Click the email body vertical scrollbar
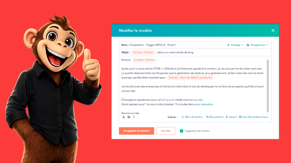This screenshot has width=291, height=163. 268,86
